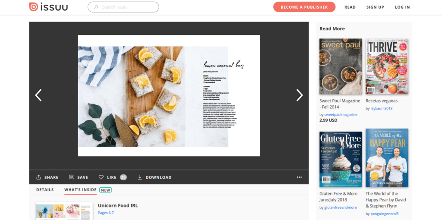Visit penguingeneral5 publisher link
Screen dimensions: 442x220
point(385,214)
